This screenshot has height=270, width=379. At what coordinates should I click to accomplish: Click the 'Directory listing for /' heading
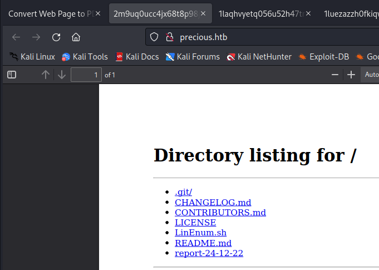tap(255, 155)
